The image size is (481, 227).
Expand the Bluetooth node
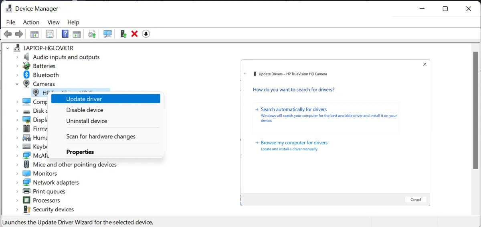click(x=17, y=75)
